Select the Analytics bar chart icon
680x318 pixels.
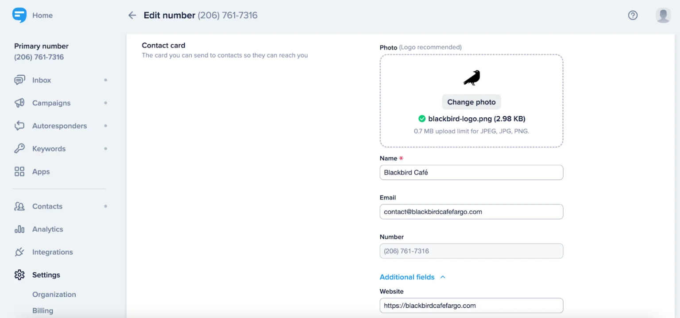[x=19, y=229]
